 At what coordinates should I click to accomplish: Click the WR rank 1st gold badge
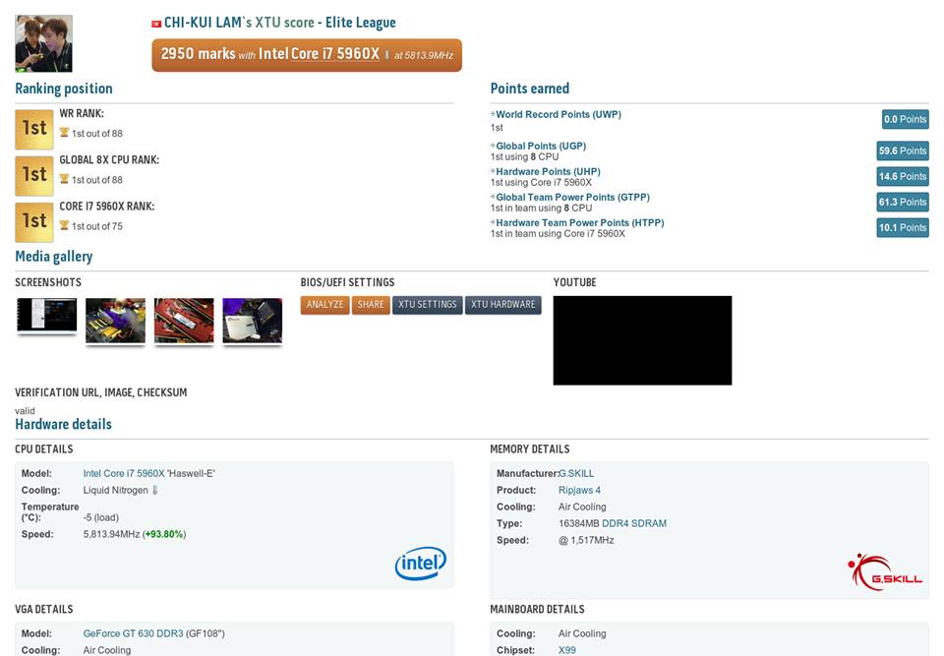pyautogui.click(x=34, y=129)
